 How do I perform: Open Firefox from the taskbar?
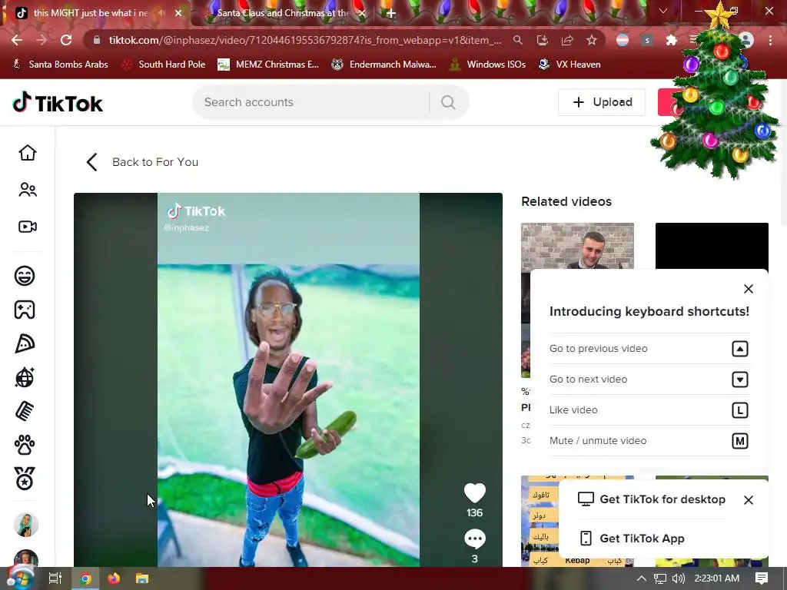114,578
